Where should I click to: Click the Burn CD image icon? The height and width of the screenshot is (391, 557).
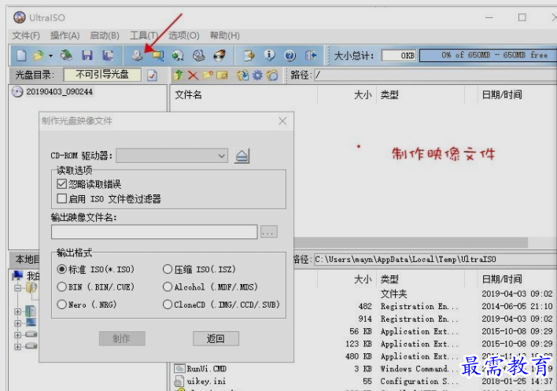click(x=219, y=55)
